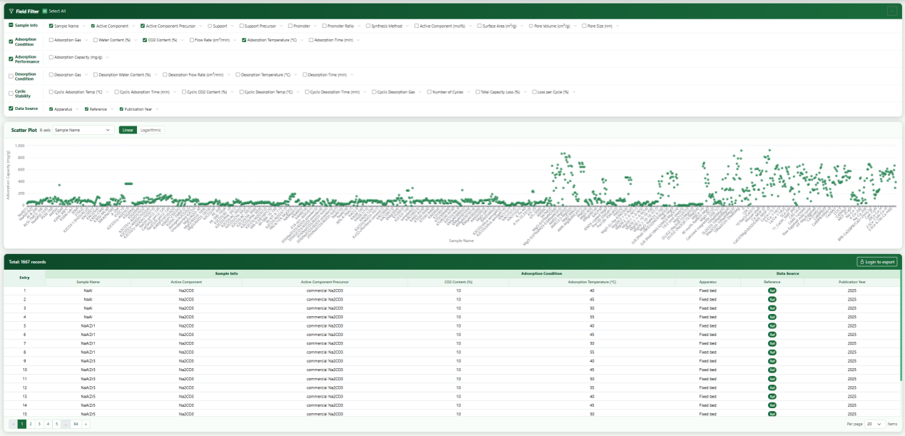Tick the Select All checkbox
Viewport: 905px width, 436px height.
click(45, 11)
